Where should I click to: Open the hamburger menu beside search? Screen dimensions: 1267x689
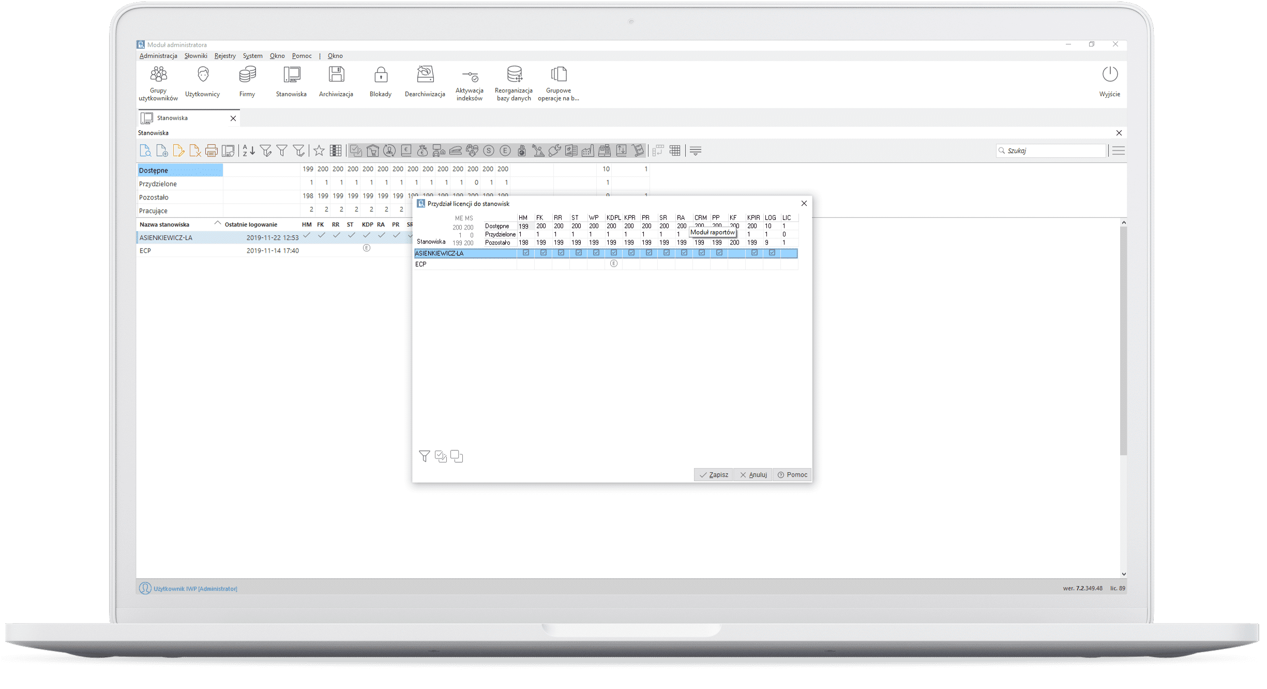point(1119,150)
